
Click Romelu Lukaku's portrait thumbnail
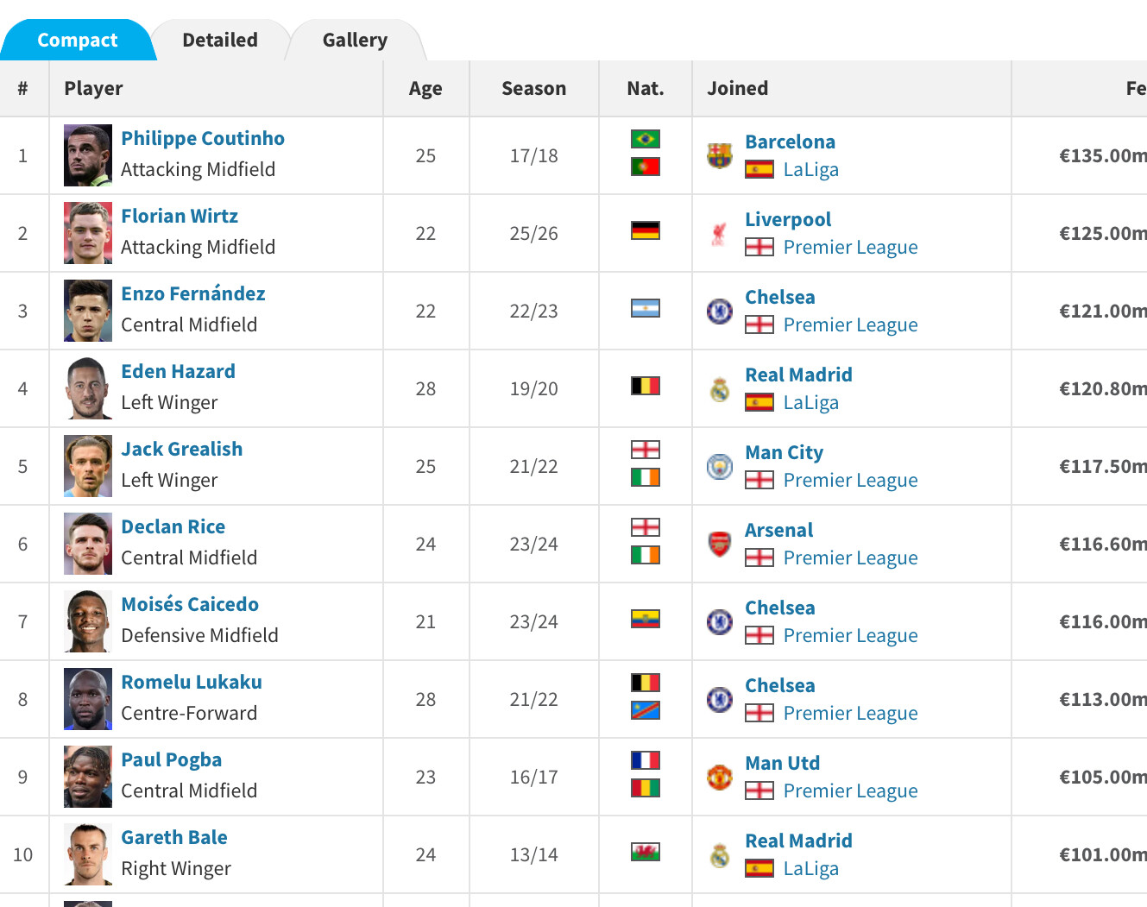coord(88,699)
